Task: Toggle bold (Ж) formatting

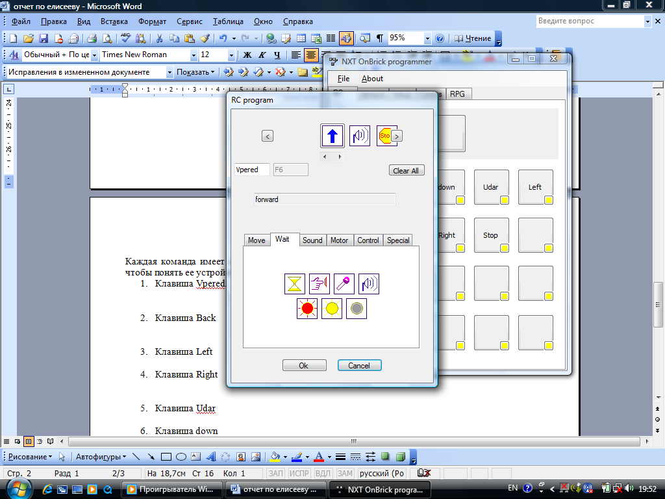Action: tap(247, 55)
